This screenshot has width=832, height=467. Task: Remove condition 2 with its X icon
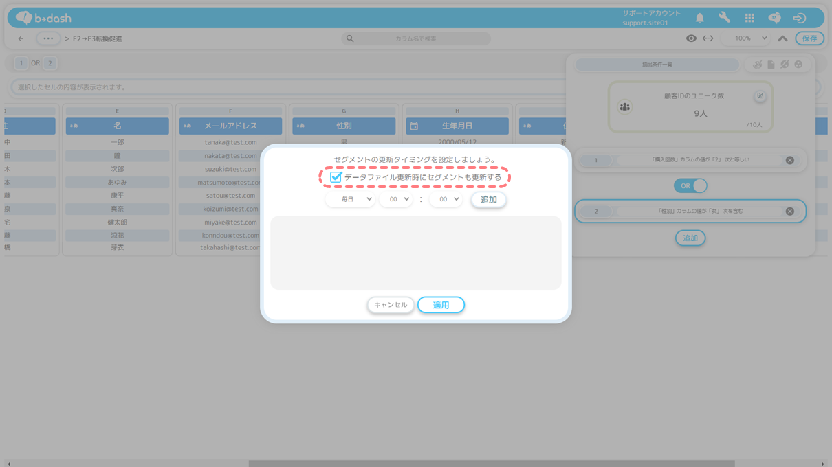pyautogui.click(x=789, y=212)
